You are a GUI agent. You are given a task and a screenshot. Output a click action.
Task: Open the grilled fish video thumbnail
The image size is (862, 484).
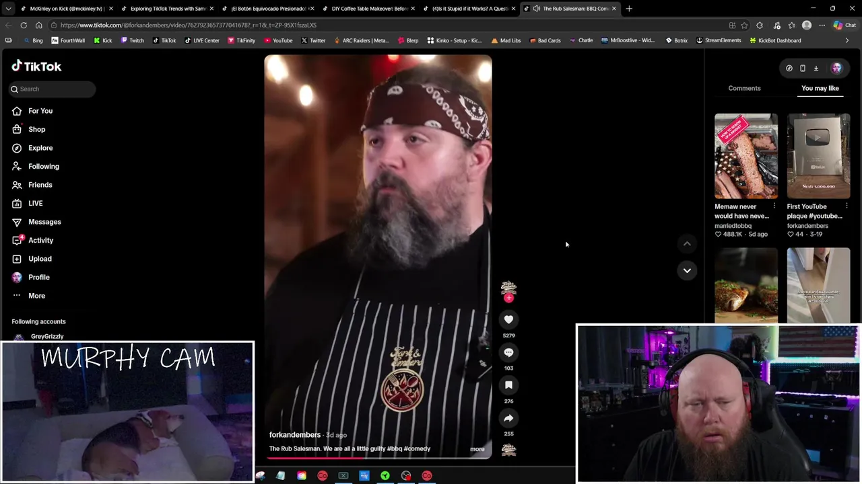pyautogui.click(x=745, y=286)
